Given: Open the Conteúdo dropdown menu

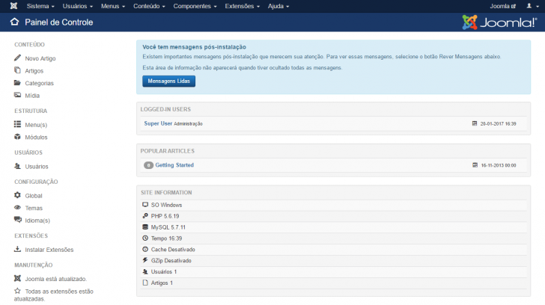Looking at the screenshot, I should (149, 6).
